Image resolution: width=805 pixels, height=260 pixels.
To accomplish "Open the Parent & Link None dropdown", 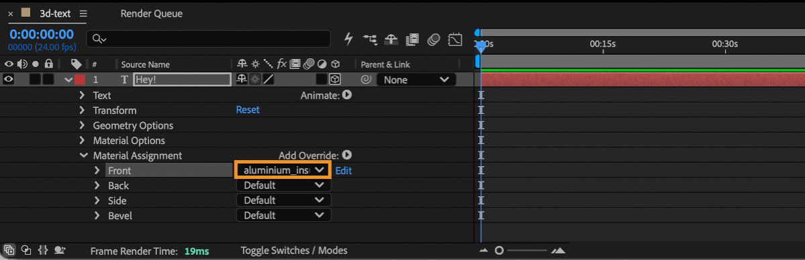I will pos(416,80).
